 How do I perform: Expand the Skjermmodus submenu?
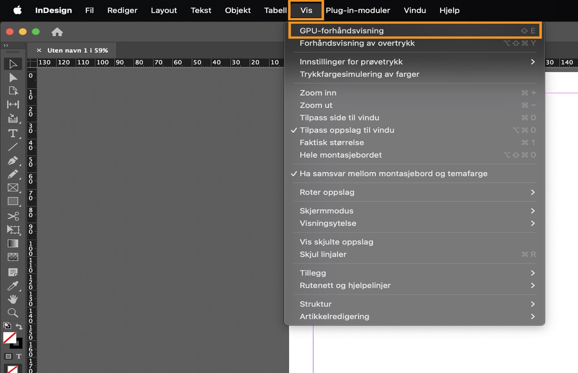point(326,211)
